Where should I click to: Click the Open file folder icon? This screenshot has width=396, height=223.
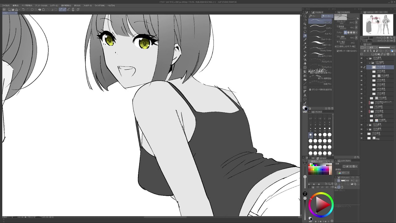tap(13, 9)
